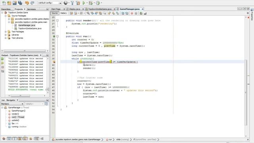The height and width of the screenshot is (143, 254).
Task: Toggle Show Inherited Members filter in Navigator
Action: click(x=4, y=139)
